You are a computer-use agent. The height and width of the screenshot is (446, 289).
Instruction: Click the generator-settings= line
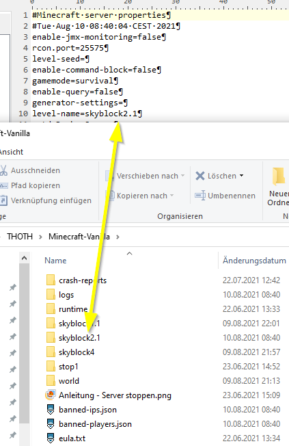click(80, 103)
